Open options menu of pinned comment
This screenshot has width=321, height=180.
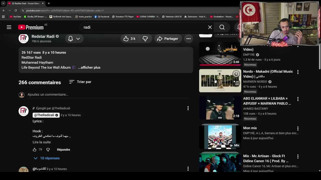click(188, 108)
